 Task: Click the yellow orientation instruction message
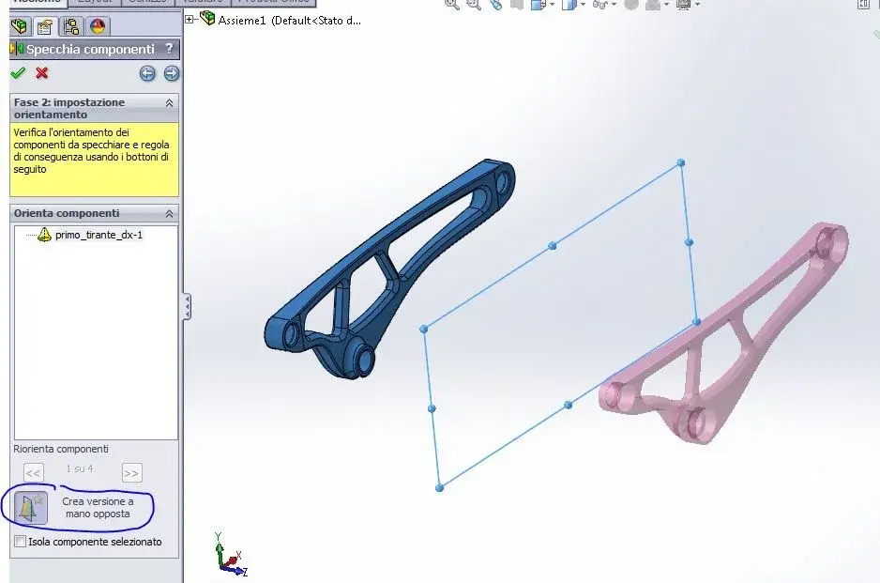tap(94, 160)
